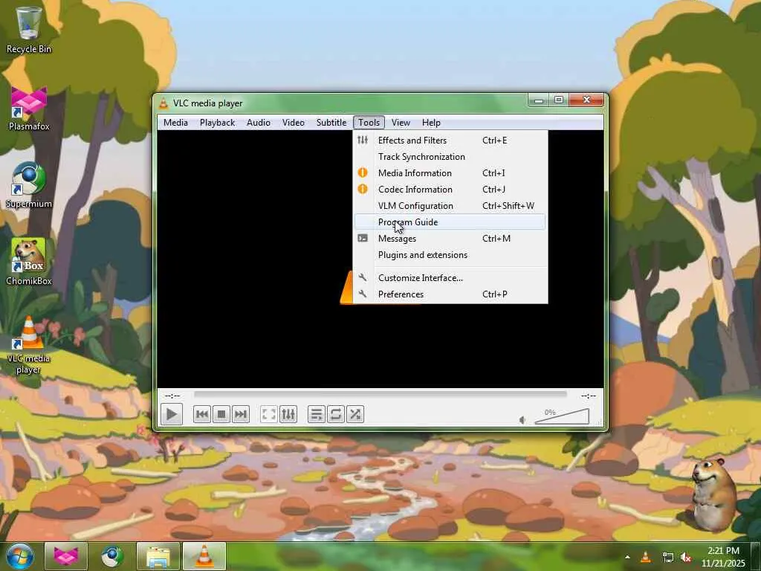Image resolution: width=761 pixels, height=571 pixels.
Task: Show hidden system tray icons
Action: coord(627,557)
